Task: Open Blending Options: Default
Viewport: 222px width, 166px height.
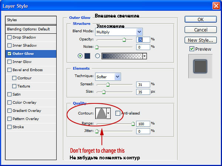Action: point(31,29)
